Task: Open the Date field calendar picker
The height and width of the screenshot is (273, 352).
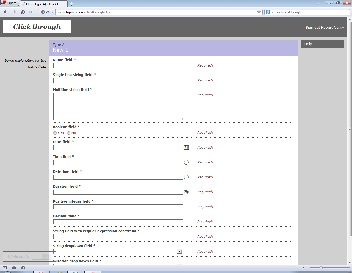Action: coord(186,148)
